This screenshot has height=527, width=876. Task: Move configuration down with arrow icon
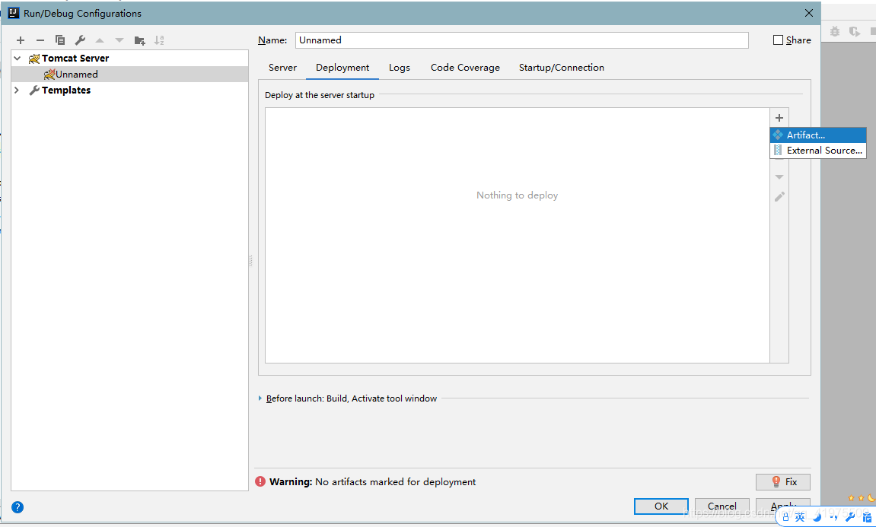pyautogui.click(x=119, y=40)
